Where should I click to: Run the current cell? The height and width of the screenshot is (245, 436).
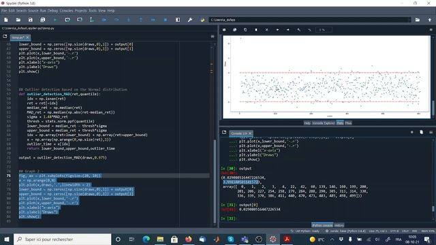point(67,20)
